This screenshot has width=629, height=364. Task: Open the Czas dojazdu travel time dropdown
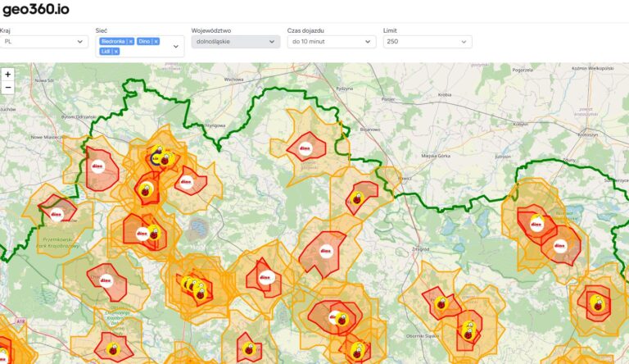pos(332,41)
